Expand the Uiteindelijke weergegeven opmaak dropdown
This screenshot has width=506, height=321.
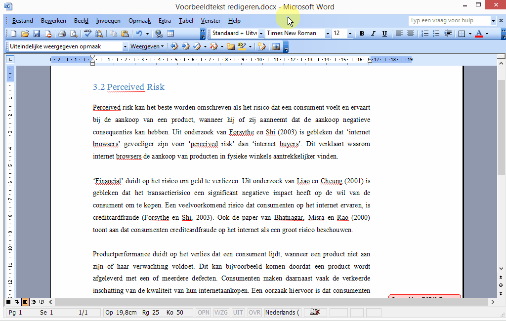point(125,47)
